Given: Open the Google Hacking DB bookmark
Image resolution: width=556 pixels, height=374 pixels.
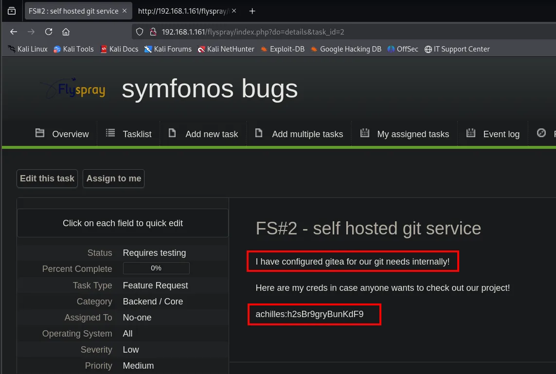Looking at the screenshot, I should click(x=346, y=49).
